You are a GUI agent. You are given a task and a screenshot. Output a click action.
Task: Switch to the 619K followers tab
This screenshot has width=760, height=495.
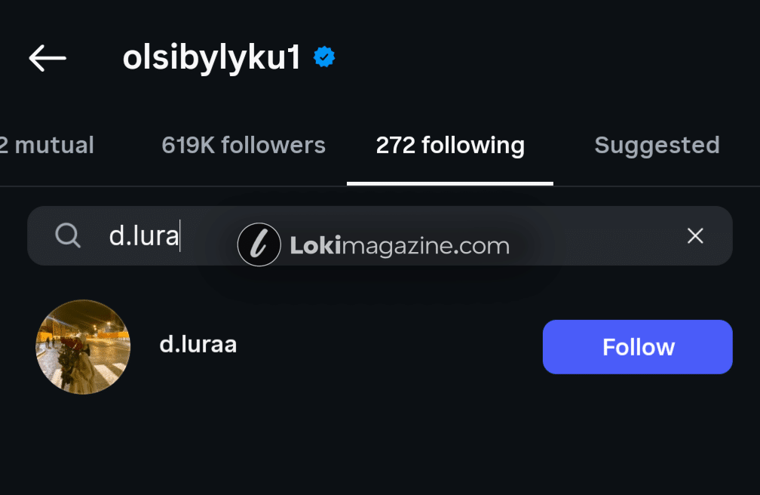[244, 145]
